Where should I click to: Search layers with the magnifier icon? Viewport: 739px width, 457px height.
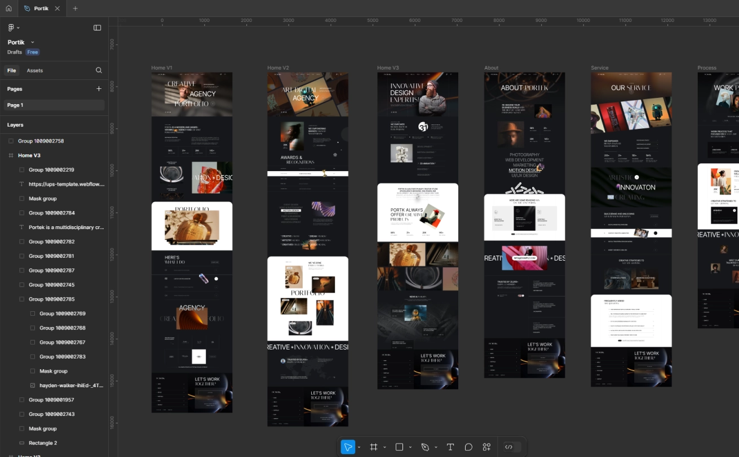[99, 70]
